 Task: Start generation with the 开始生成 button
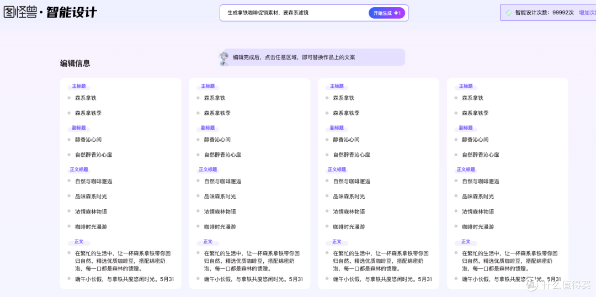[386, 13]
